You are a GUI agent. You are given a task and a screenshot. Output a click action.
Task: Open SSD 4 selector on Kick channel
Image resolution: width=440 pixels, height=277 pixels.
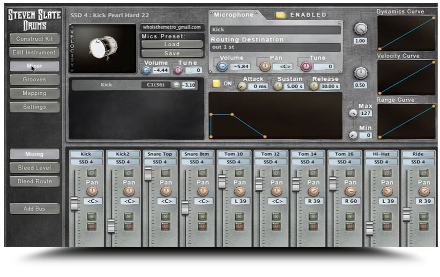click(x=86, y=162)
